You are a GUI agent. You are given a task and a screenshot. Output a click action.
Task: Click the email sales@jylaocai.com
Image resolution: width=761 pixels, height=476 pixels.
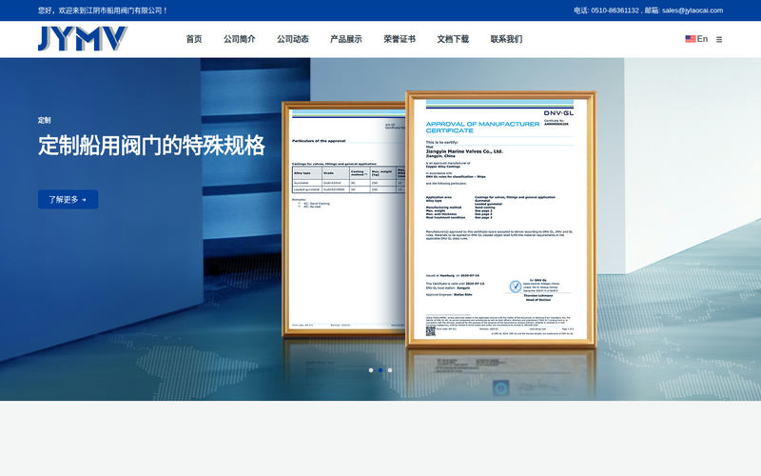(693, 10)
